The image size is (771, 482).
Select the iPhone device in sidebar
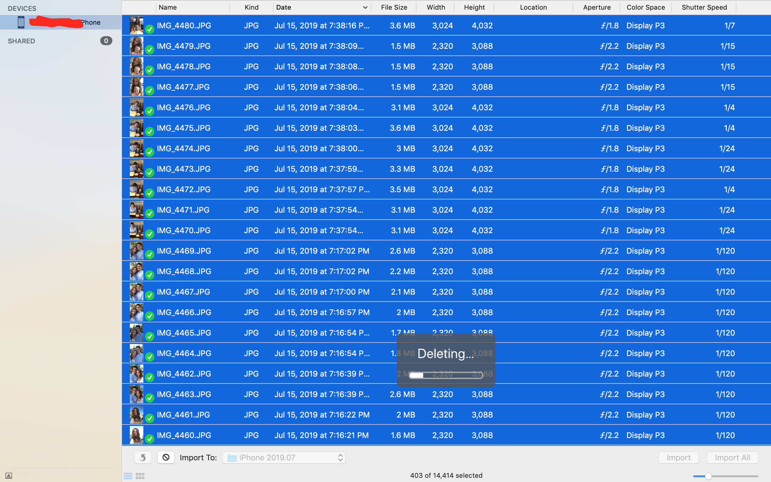pyautogui.click(x=61, y=22)
